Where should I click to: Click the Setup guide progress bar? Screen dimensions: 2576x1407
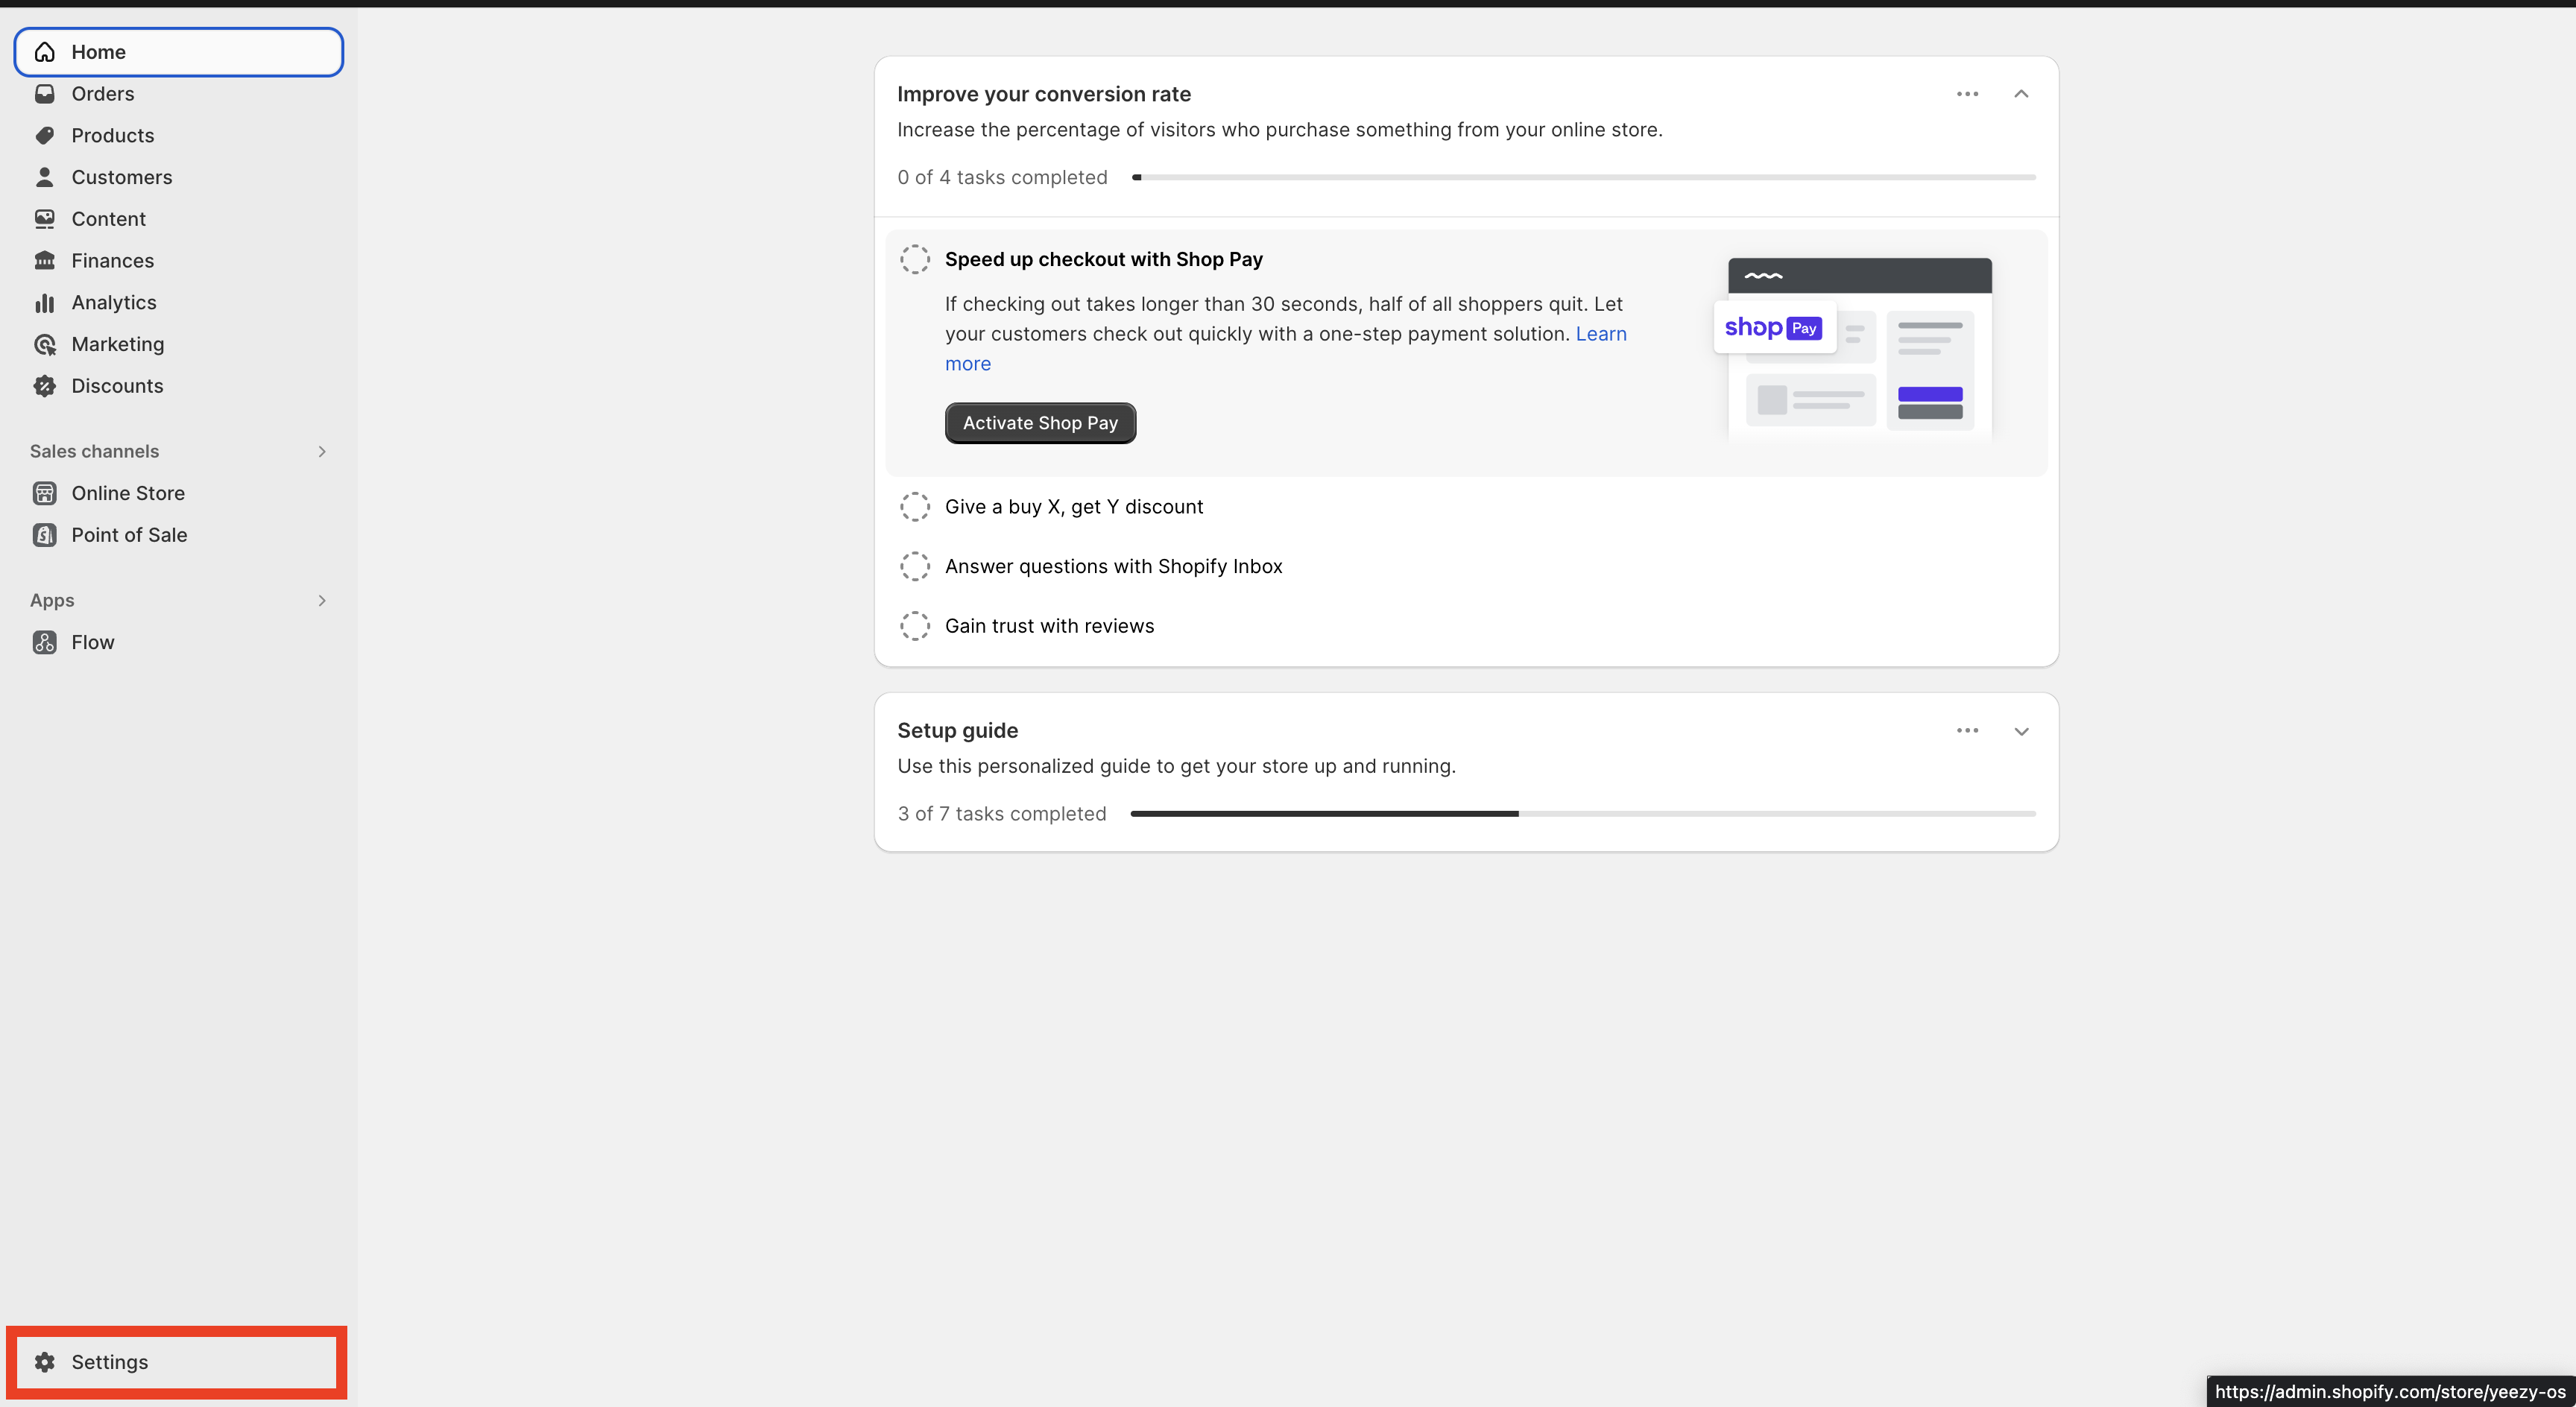coord(1583,814)
